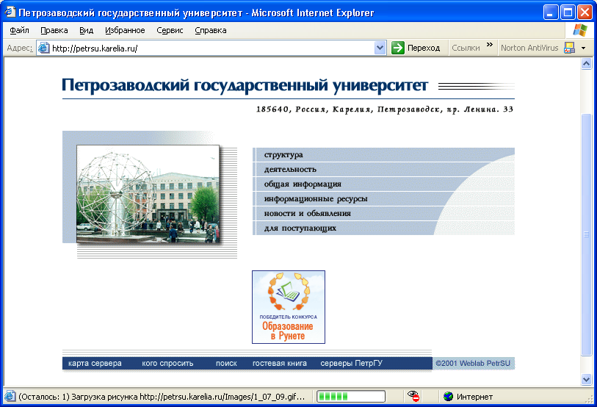Expand the Links toolbar chevron
597x407 pixels.
[490, 45]
